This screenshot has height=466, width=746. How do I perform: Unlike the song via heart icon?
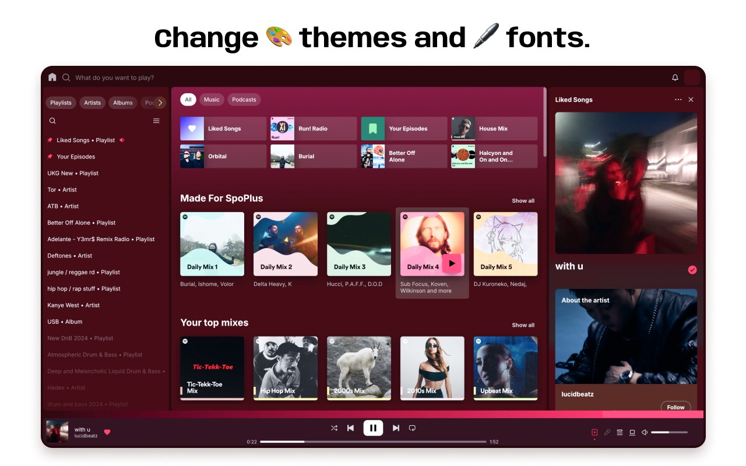click(107, 432)
